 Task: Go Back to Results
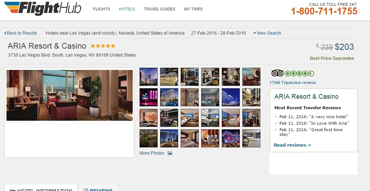pos(21,33)
